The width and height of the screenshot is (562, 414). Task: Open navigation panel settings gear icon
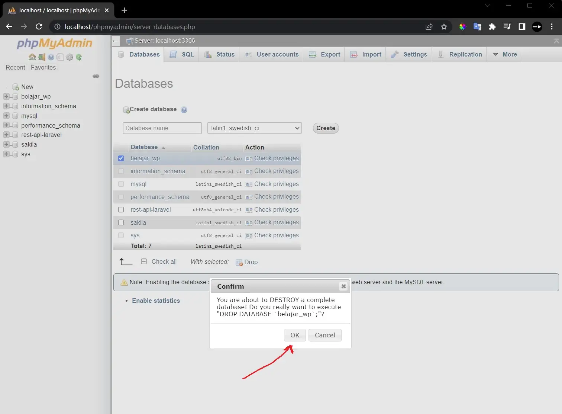click(x=70, y=57)
